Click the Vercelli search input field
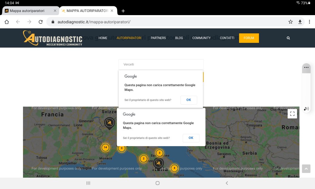This screenshot has height=189, width=315. tap(161, 64)
